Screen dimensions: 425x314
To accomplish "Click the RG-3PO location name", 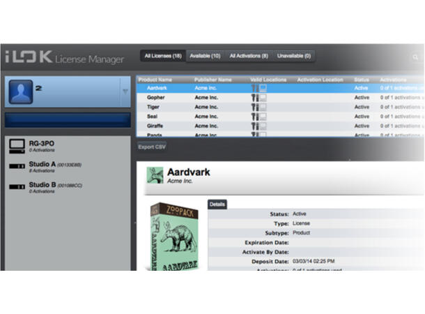I will 42,143.
